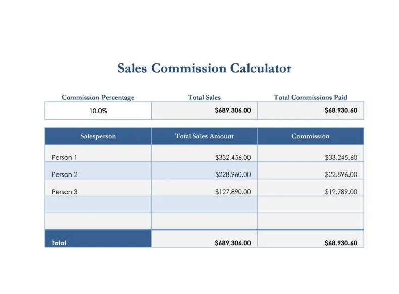This screenshot has width=399, height=294.
Task: Click the Sales Commission Calculator title
Action: click(205, 68)
